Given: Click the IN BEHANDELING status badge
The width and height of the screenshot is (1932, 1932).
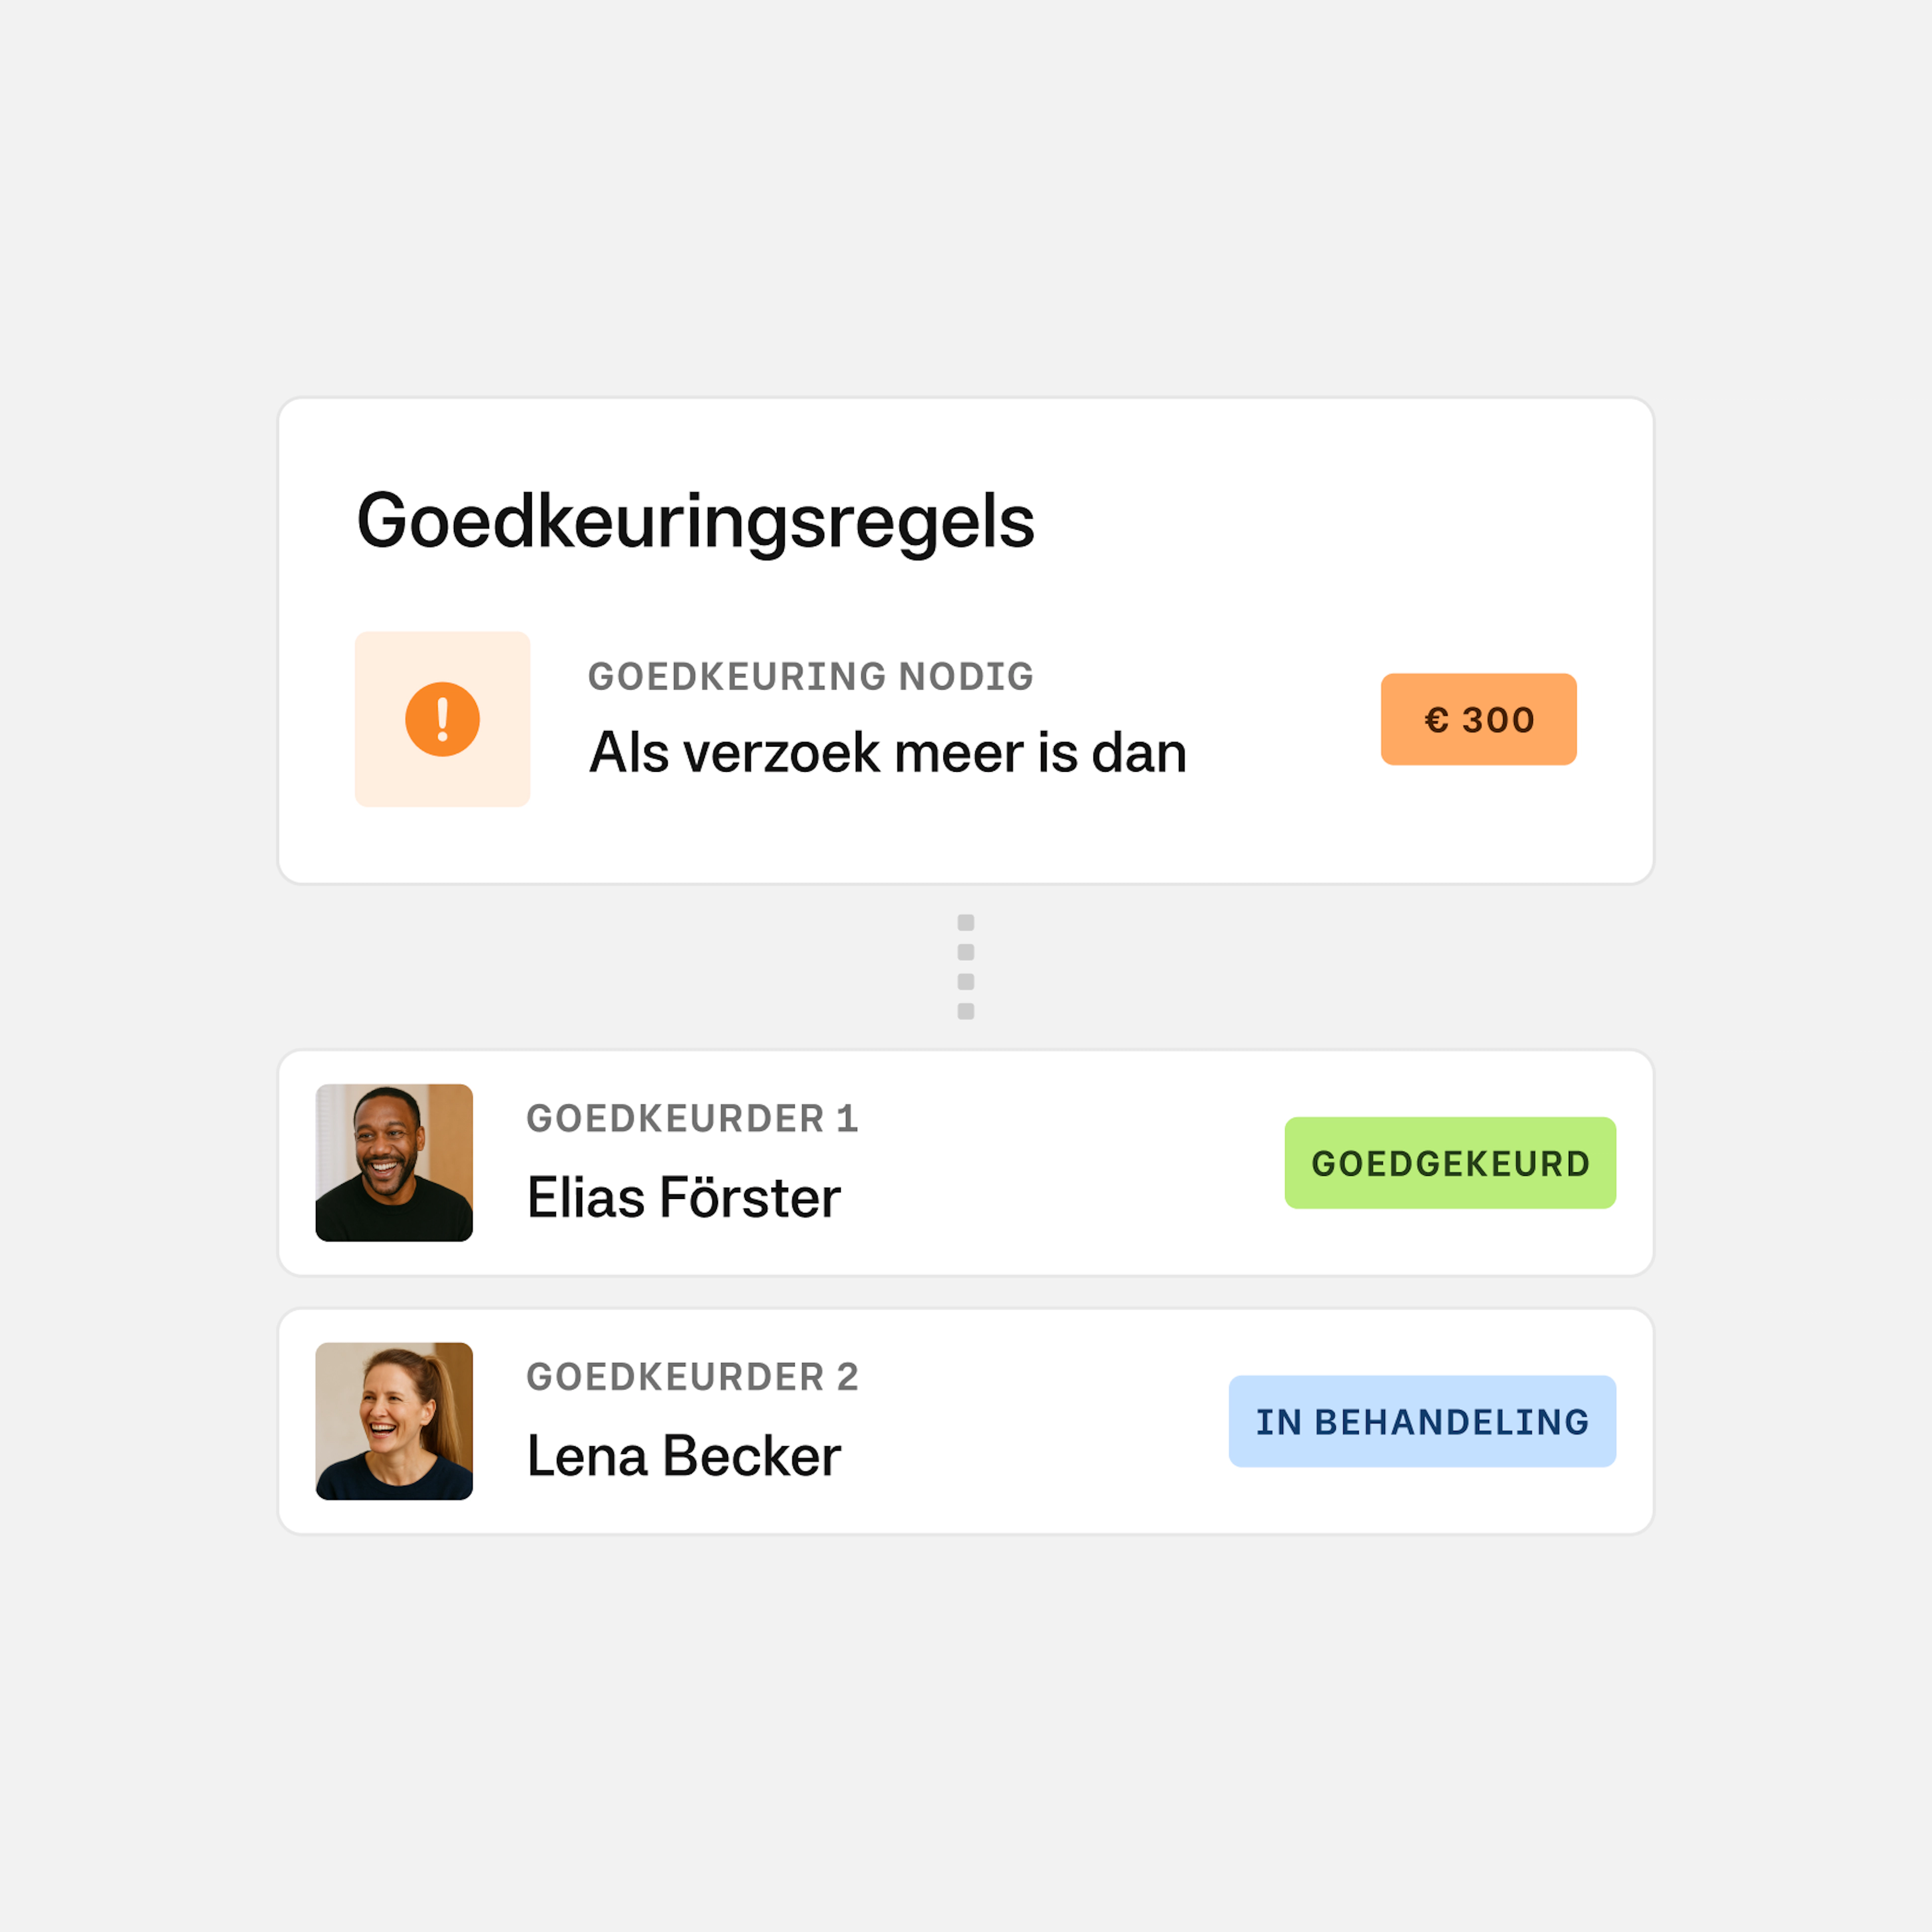Looking at the screenshot, I should 1422,1421.
